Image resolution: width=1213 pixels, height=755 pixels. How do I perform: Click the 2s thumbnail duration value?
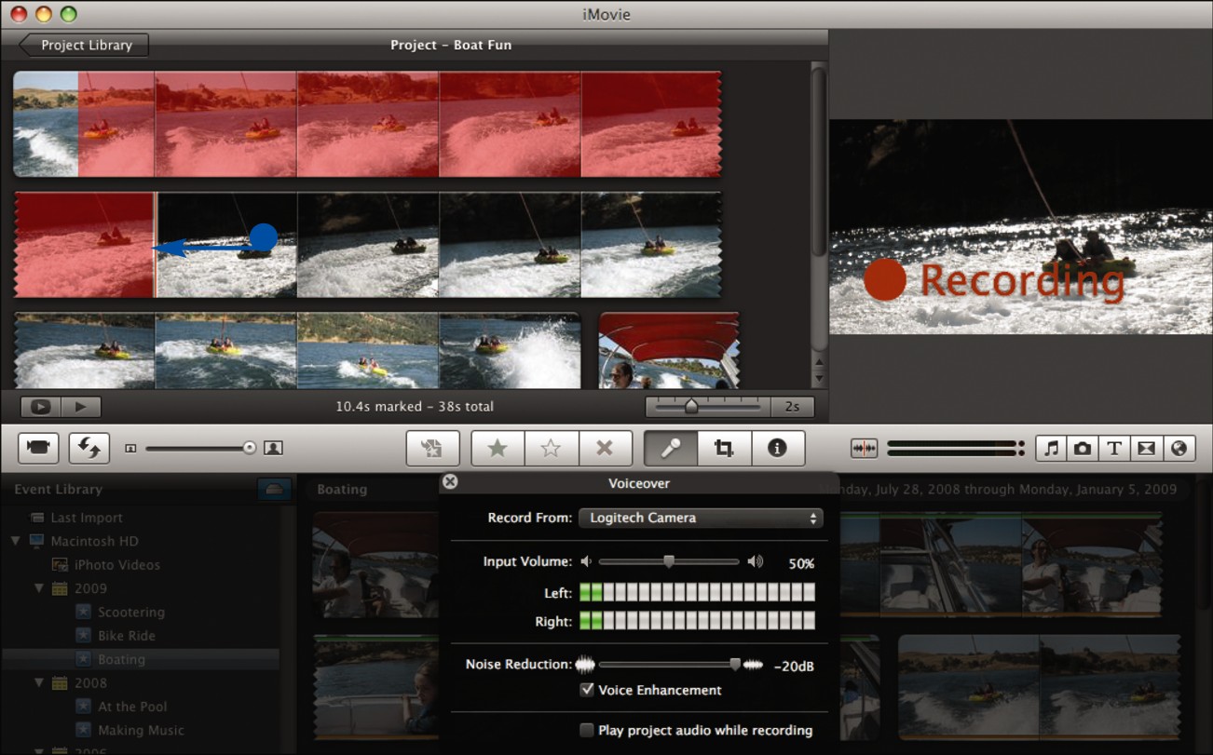click(793, 407)
